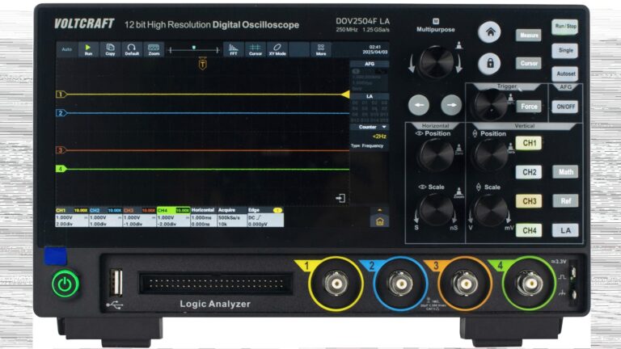Toggle the physical CH4 channel button
Viewport: 621px width, 349px height.
529,230
